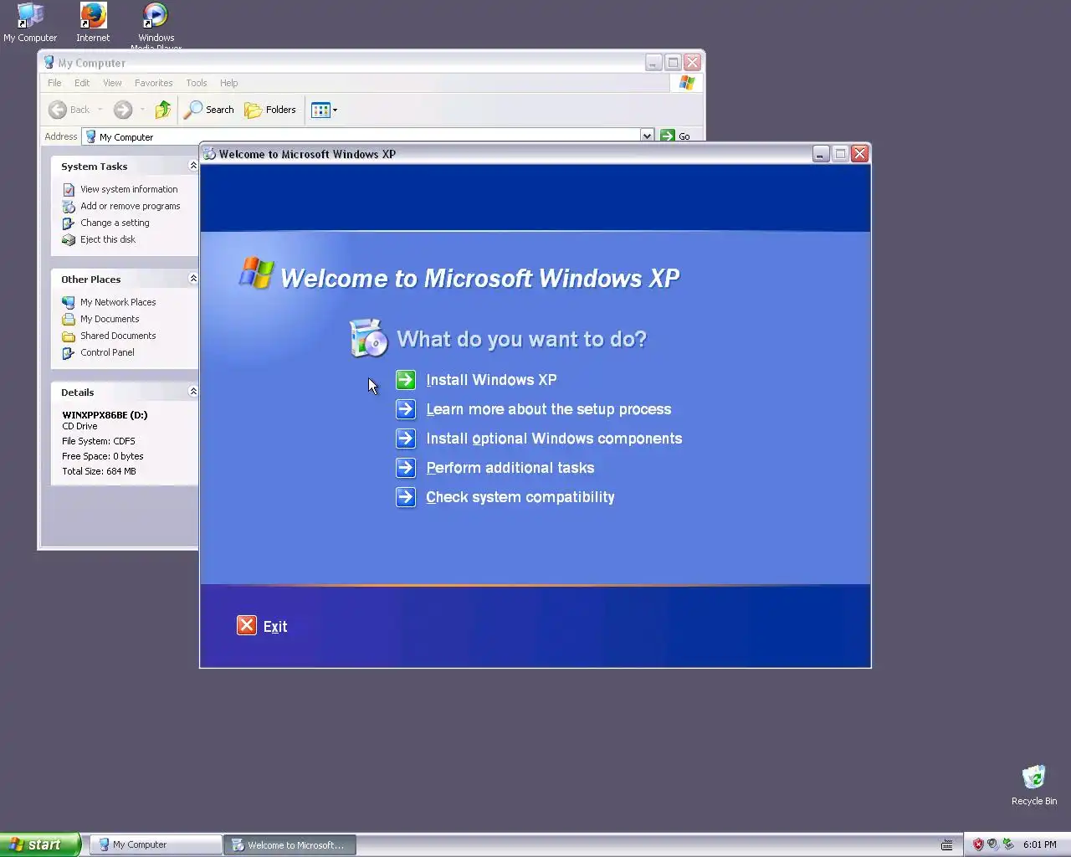Image resolution: width=1071 pixels, height=857 pixels.
Task: Click the Start button
Action: coord(39,844)
